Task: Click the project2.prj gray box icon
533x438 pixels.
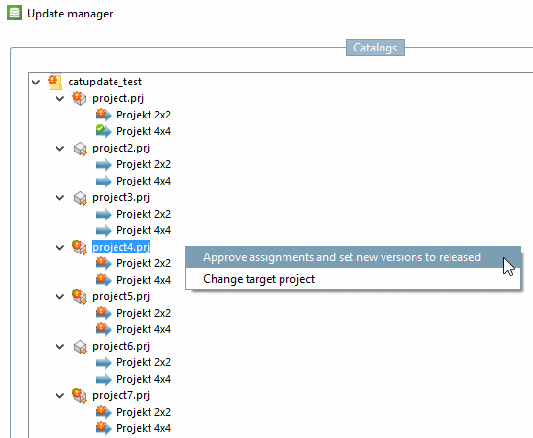Action: point(81,149)
